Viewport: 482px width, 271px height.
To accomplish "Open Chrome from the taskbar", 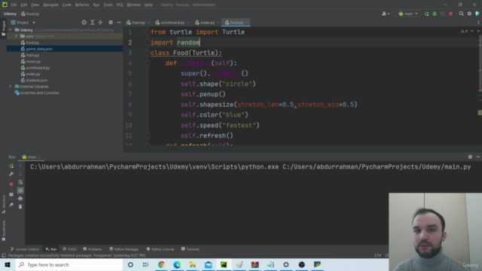I will click(161, 264).
